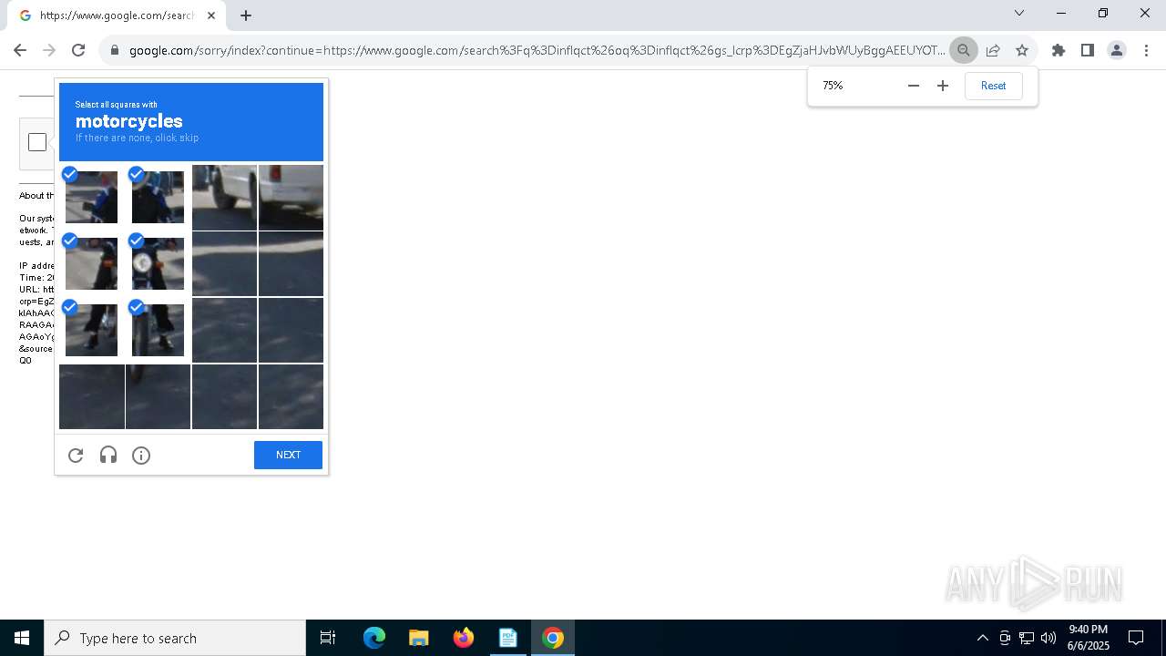
Task: Get an audio challenge via headphones icon
Action: [x=108, y=456]
